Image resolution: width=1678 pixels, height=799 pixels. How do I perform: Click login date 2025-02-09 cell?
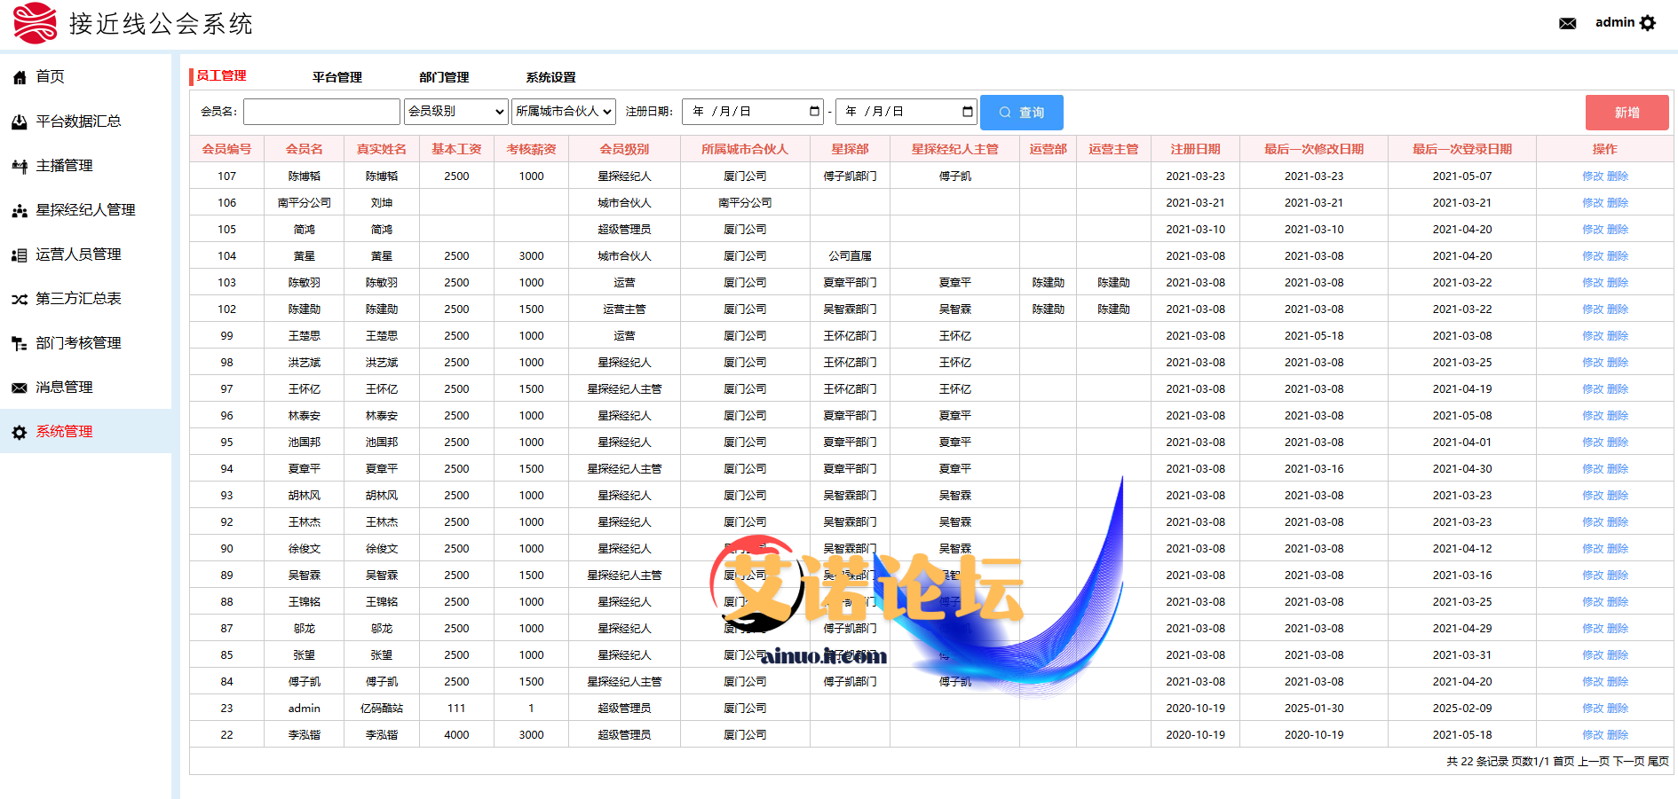(x=1461, y=709)
